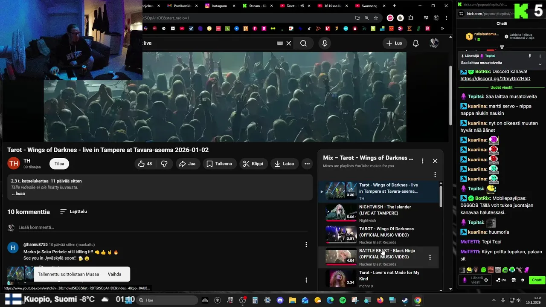The image size is (546, 307).
Task: Select Tarot - Love's not Made for My Kind
Action: click(x=378, y=279)
